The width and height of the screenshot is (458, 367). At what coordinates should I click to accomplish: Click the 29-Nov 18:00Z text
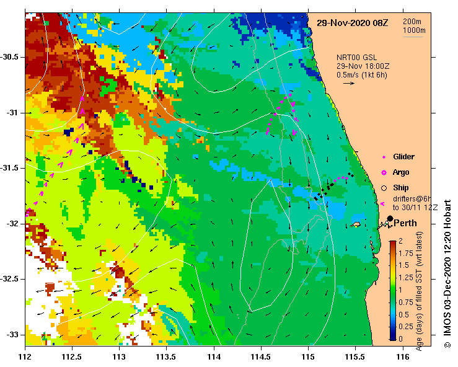(363, 66)
